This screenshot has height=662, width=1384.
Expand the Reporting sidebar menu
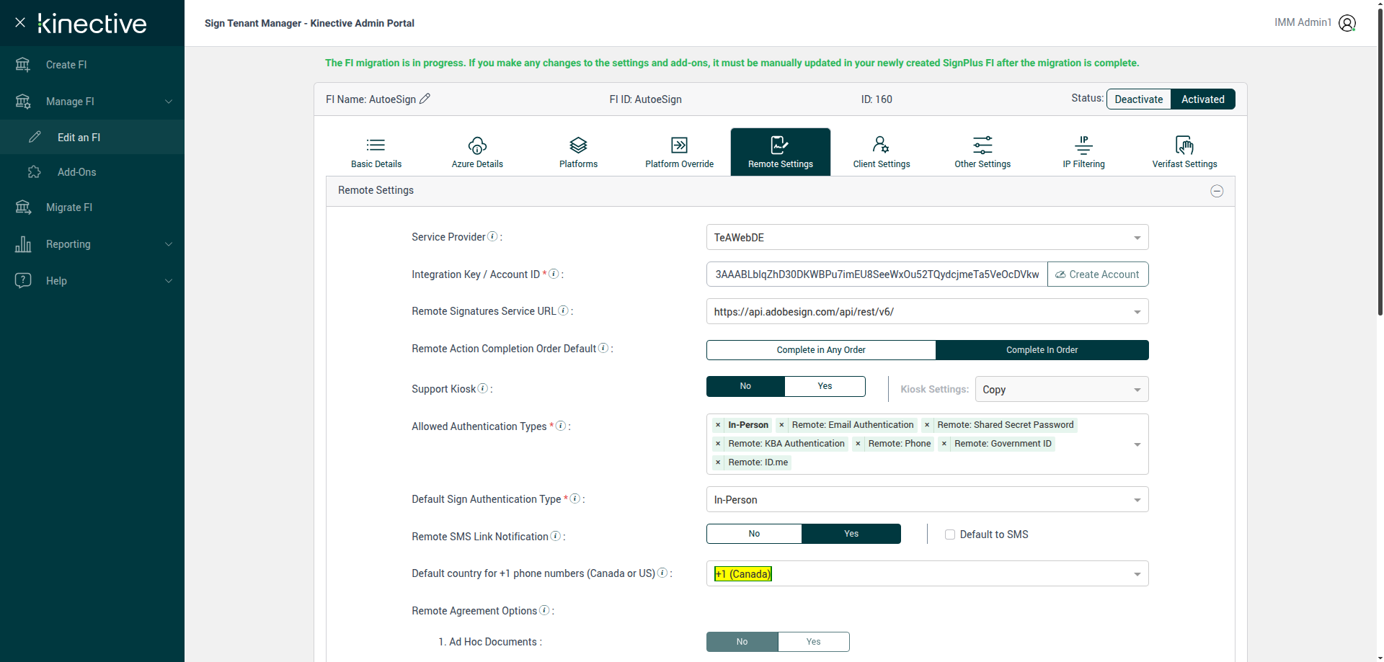pos(92,244)
